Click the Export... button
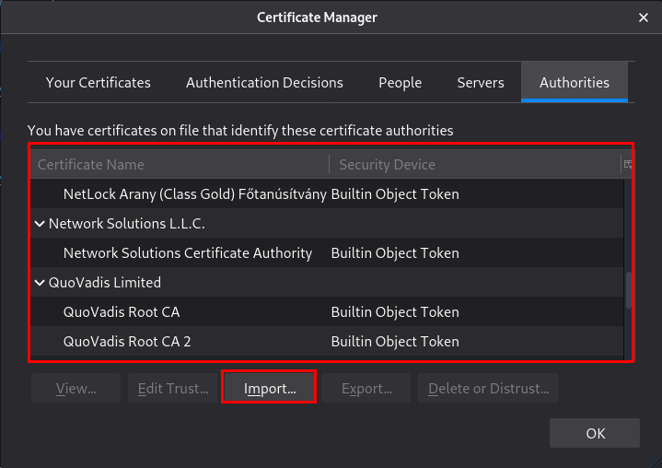This screenshot has height=468, width=662. (x=366, y=388)
